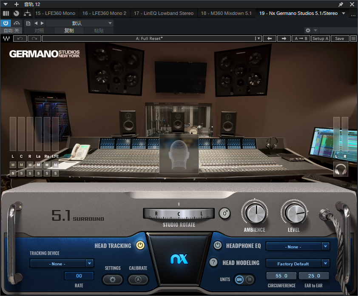Click the 粘贴 paste button
Viewport: 358px width, 296px height.
[x=99, y=30]
